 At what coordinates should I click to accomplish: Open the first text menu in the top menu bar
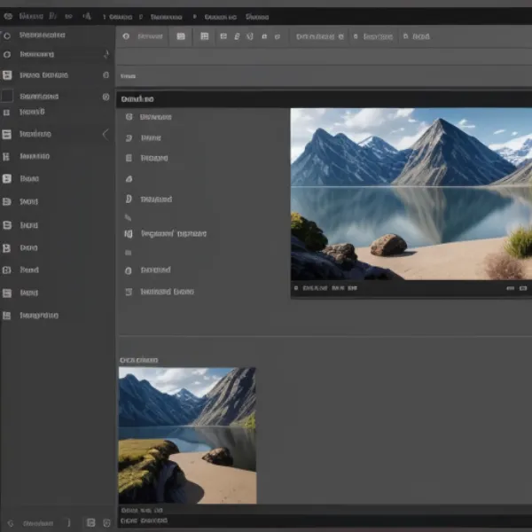pos(30,16)
